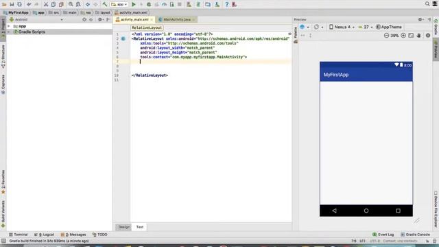Open a project with the folder icon
The height and width of the screenshot is (247, 439).
click(x=4, y=4)
